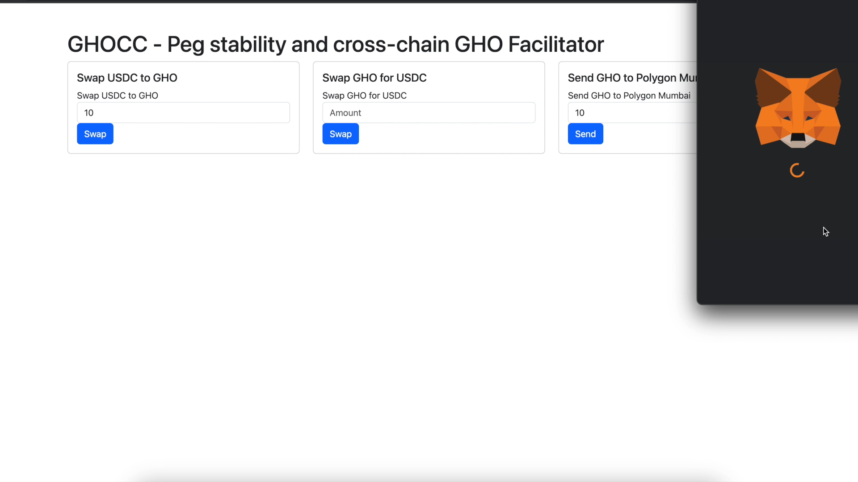
Task: Click the larger Swap GHO for USDC card heading
Action: 374,78
